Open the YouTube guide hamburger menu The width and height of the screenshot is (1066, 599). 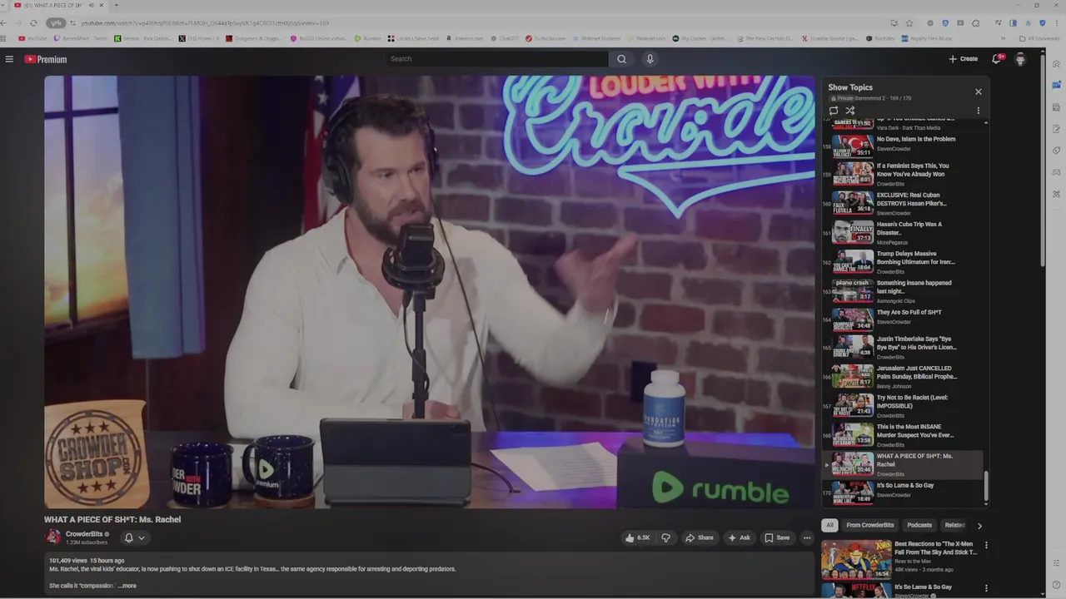coord(9,59)
